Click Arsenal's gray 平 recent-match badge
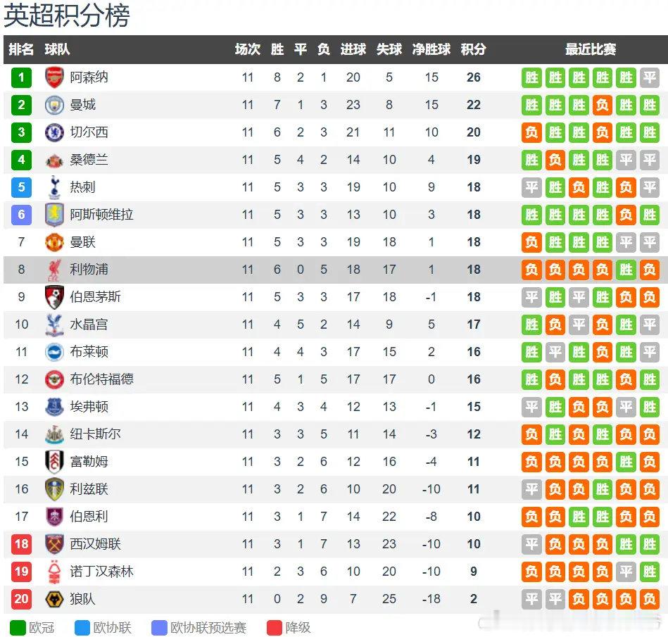This screenshot has width=668, height=637. (x=650, y=77)
